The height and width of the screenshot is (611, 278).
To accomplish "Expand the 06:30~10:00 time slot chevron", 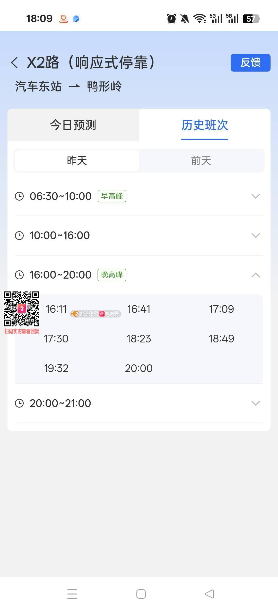I will pos(255,196).
